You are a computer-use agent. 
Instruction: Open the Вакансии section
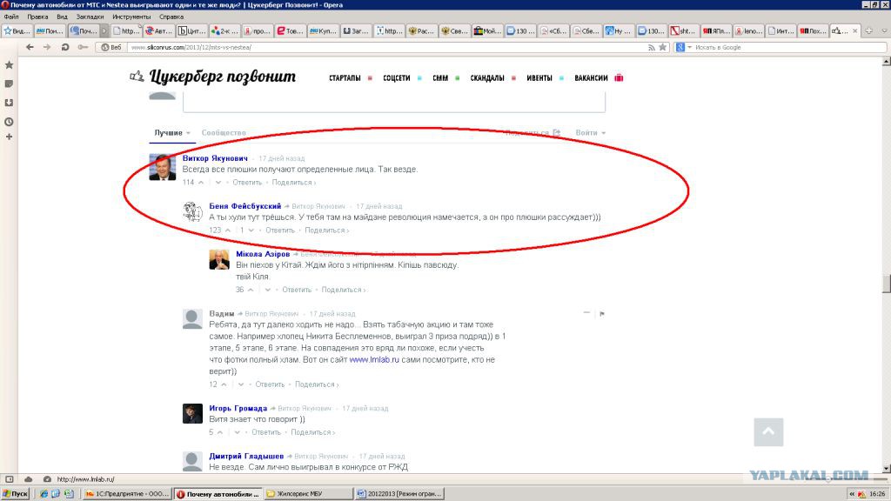click(591, 77)
